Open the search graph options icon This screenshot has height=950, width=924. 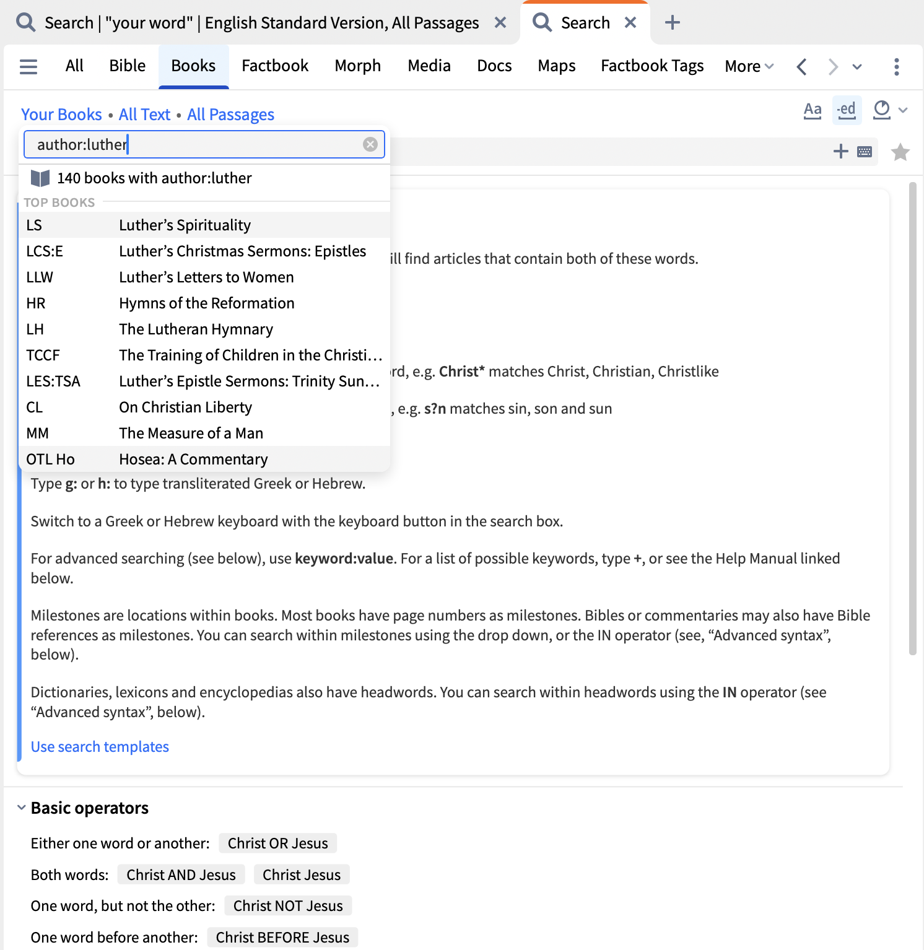point(881,110)
